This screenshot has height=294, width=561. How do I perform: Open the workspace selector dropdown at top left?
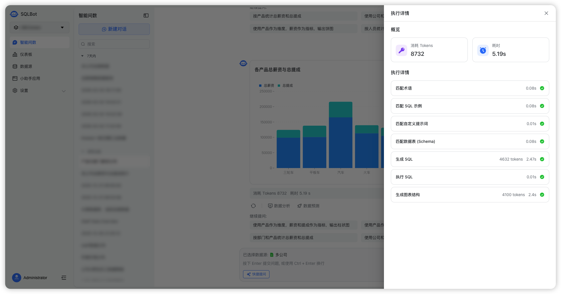click(x=39, y=27)
